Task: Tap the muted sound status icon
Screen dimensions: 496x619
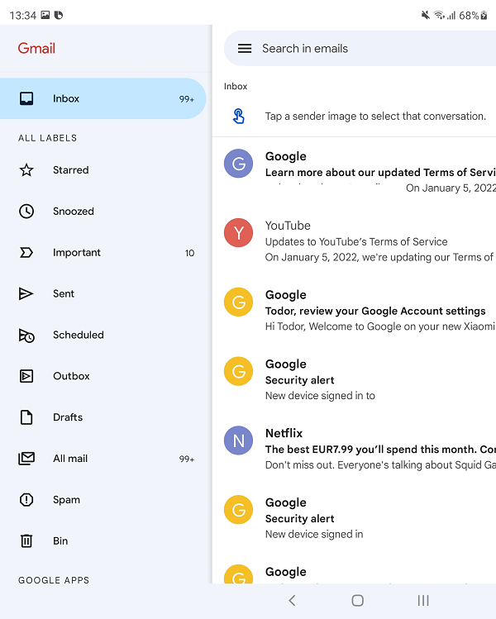Action: [x=425, y=16]
